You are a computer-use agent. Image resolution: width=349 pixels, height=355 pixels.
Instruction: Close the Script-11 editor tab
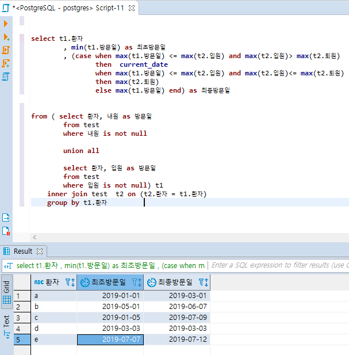(132, 8)
